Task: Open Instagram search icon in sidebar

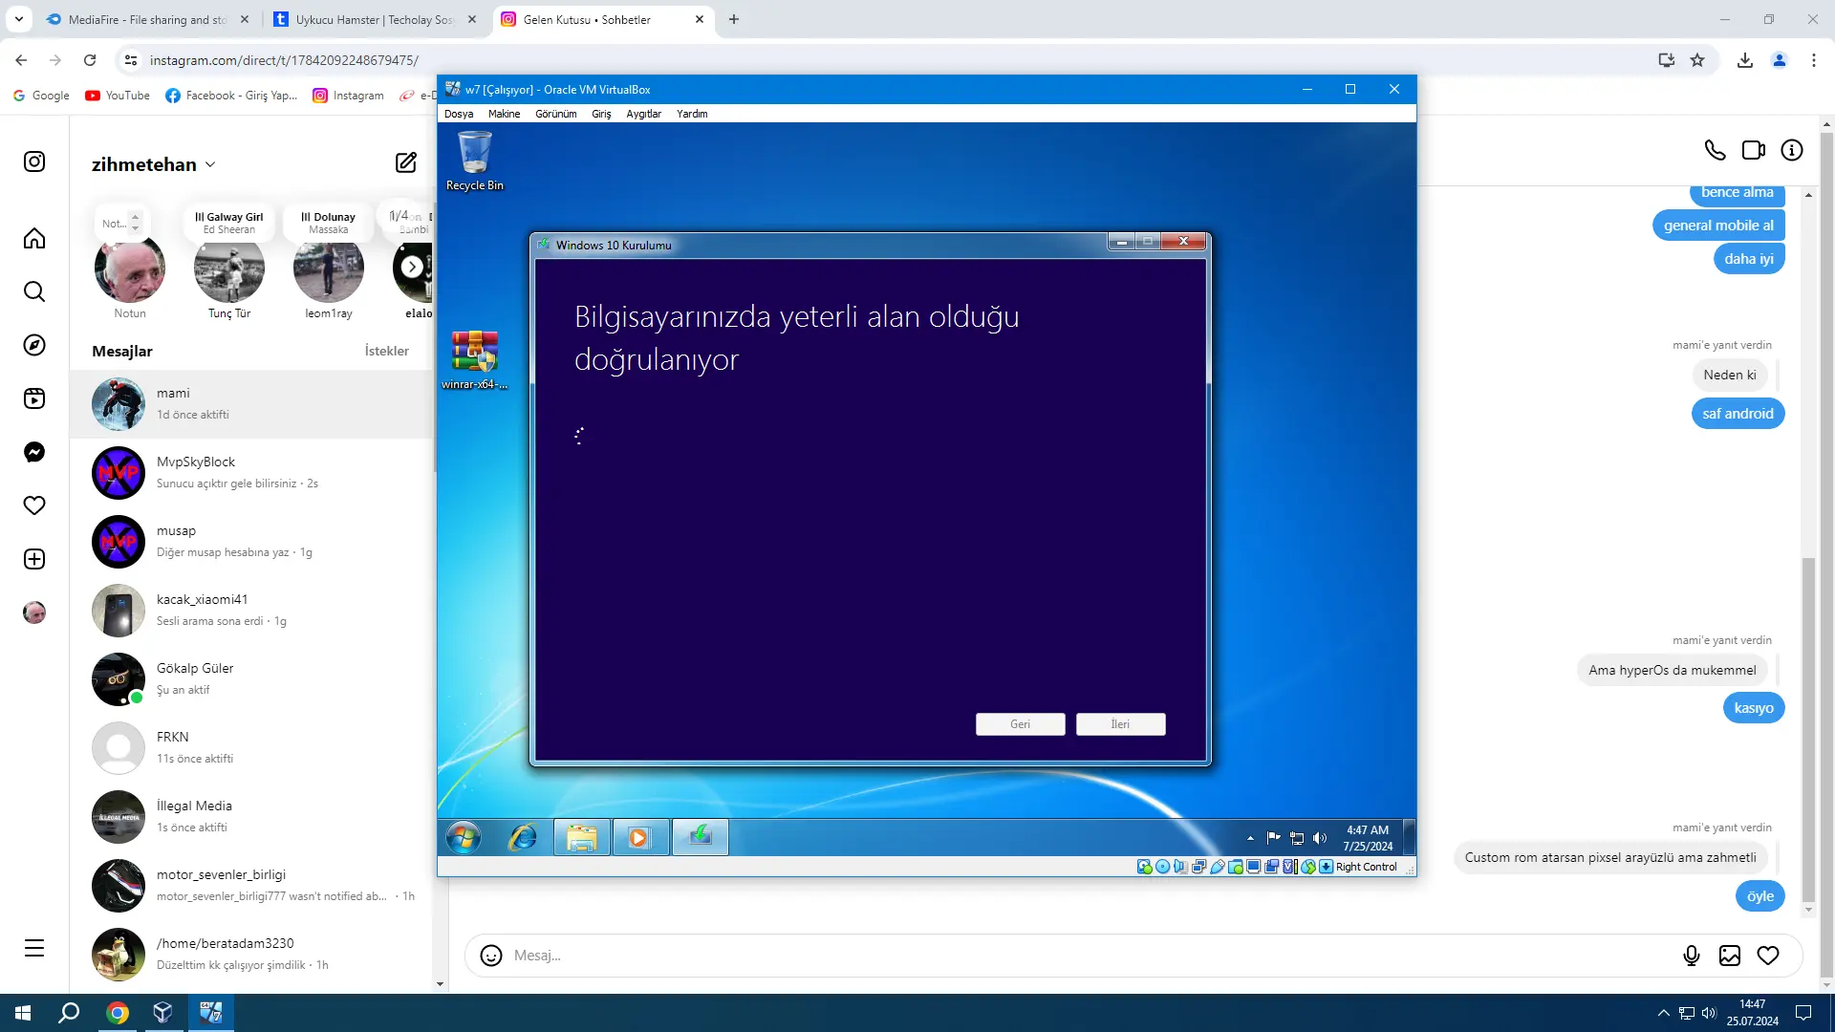Action: 34,291
